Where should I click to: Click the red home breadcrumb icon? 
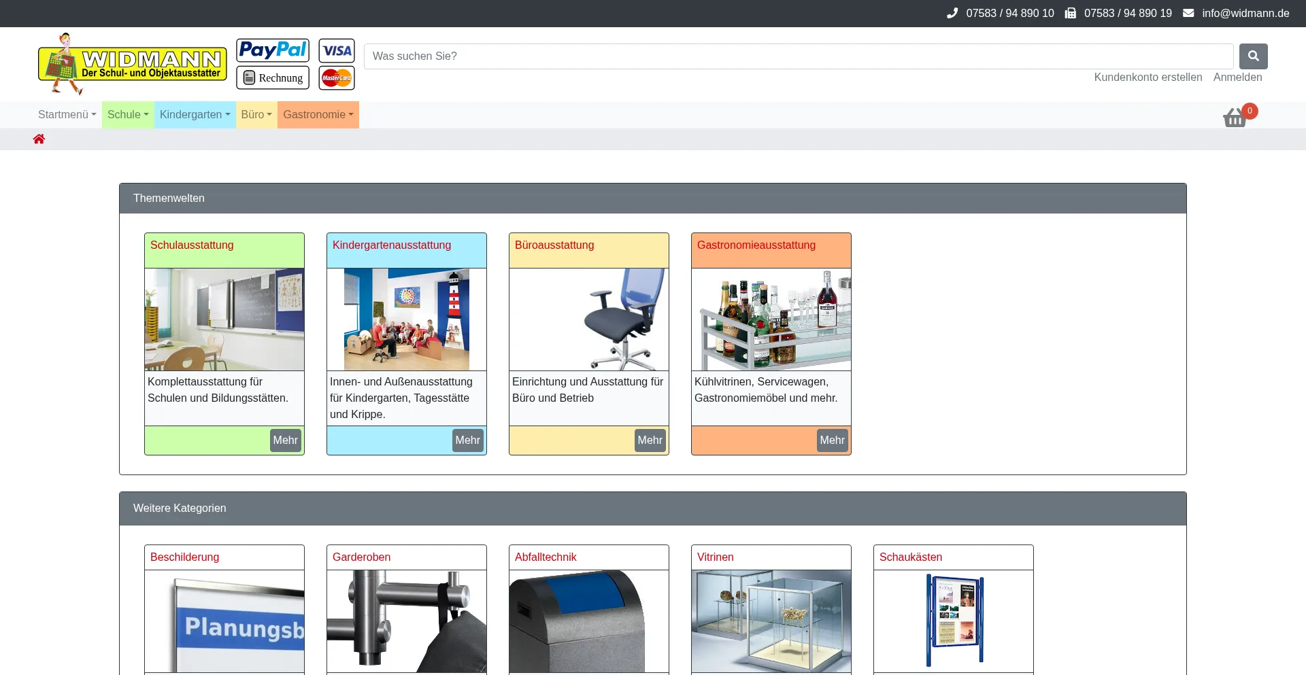39,139
